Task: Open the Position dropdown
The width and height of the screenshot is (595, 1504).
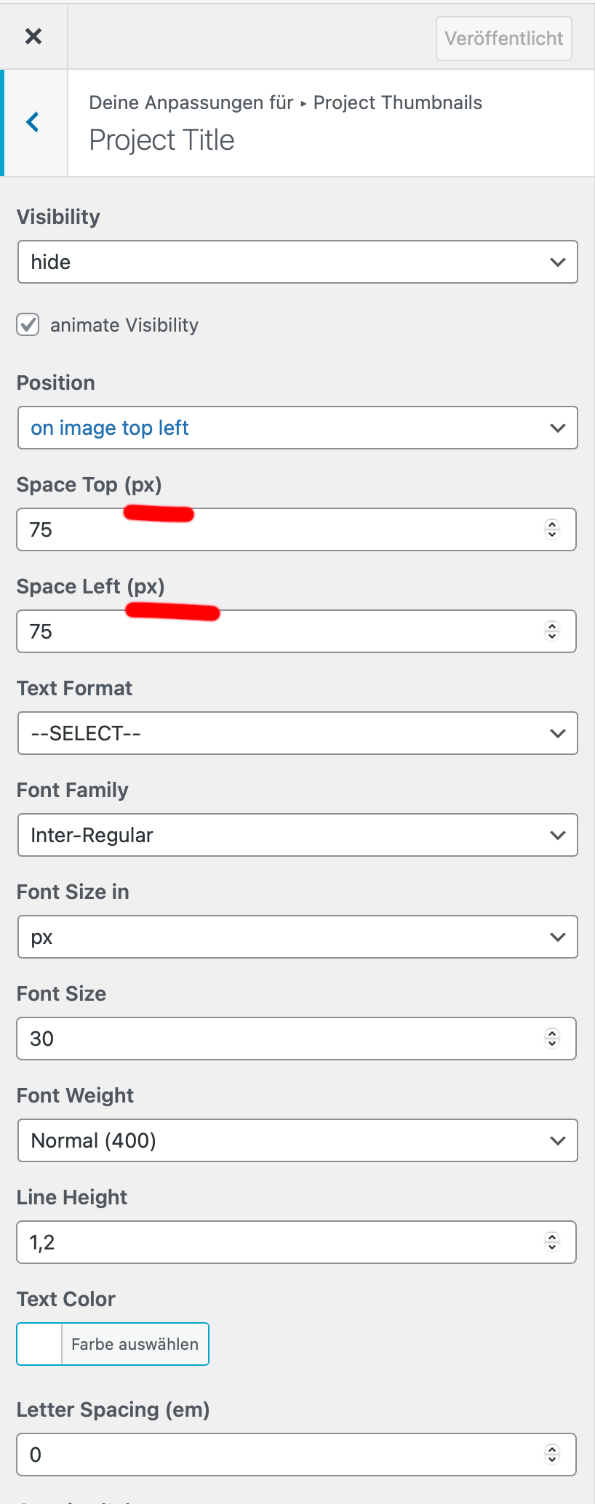Action: tap(297, 428)
